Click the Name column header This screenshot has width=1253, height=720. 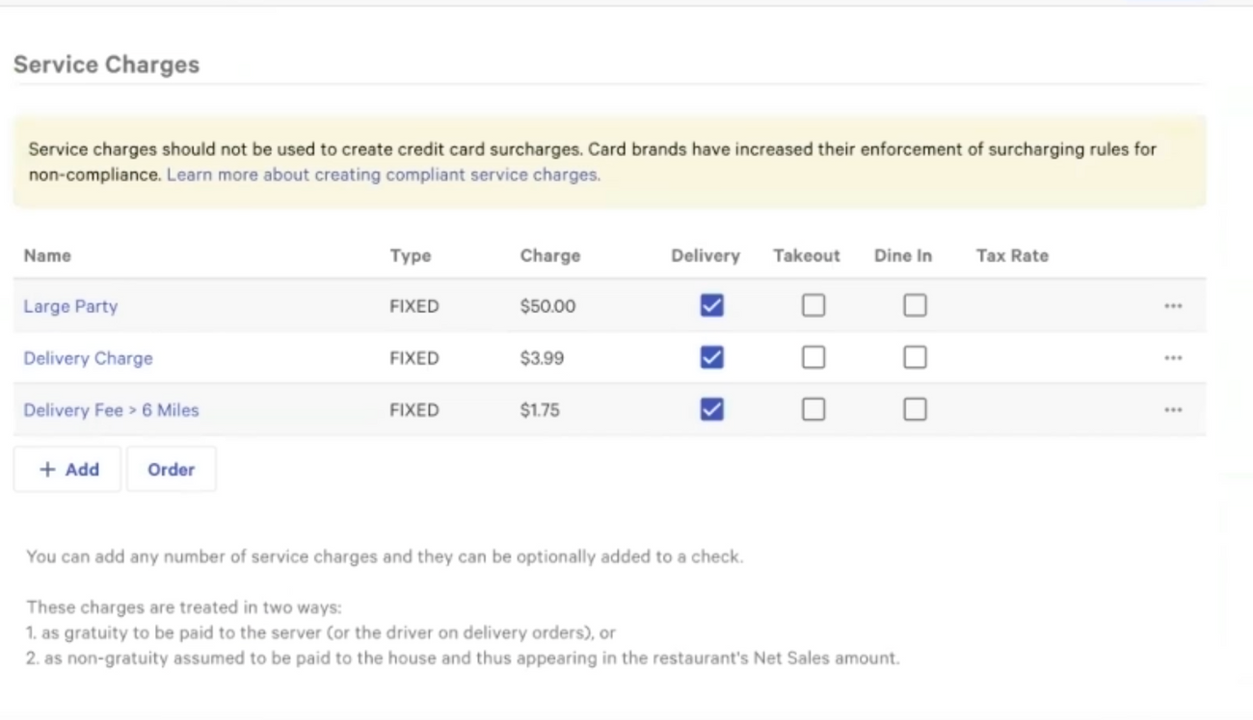[47, 255]
